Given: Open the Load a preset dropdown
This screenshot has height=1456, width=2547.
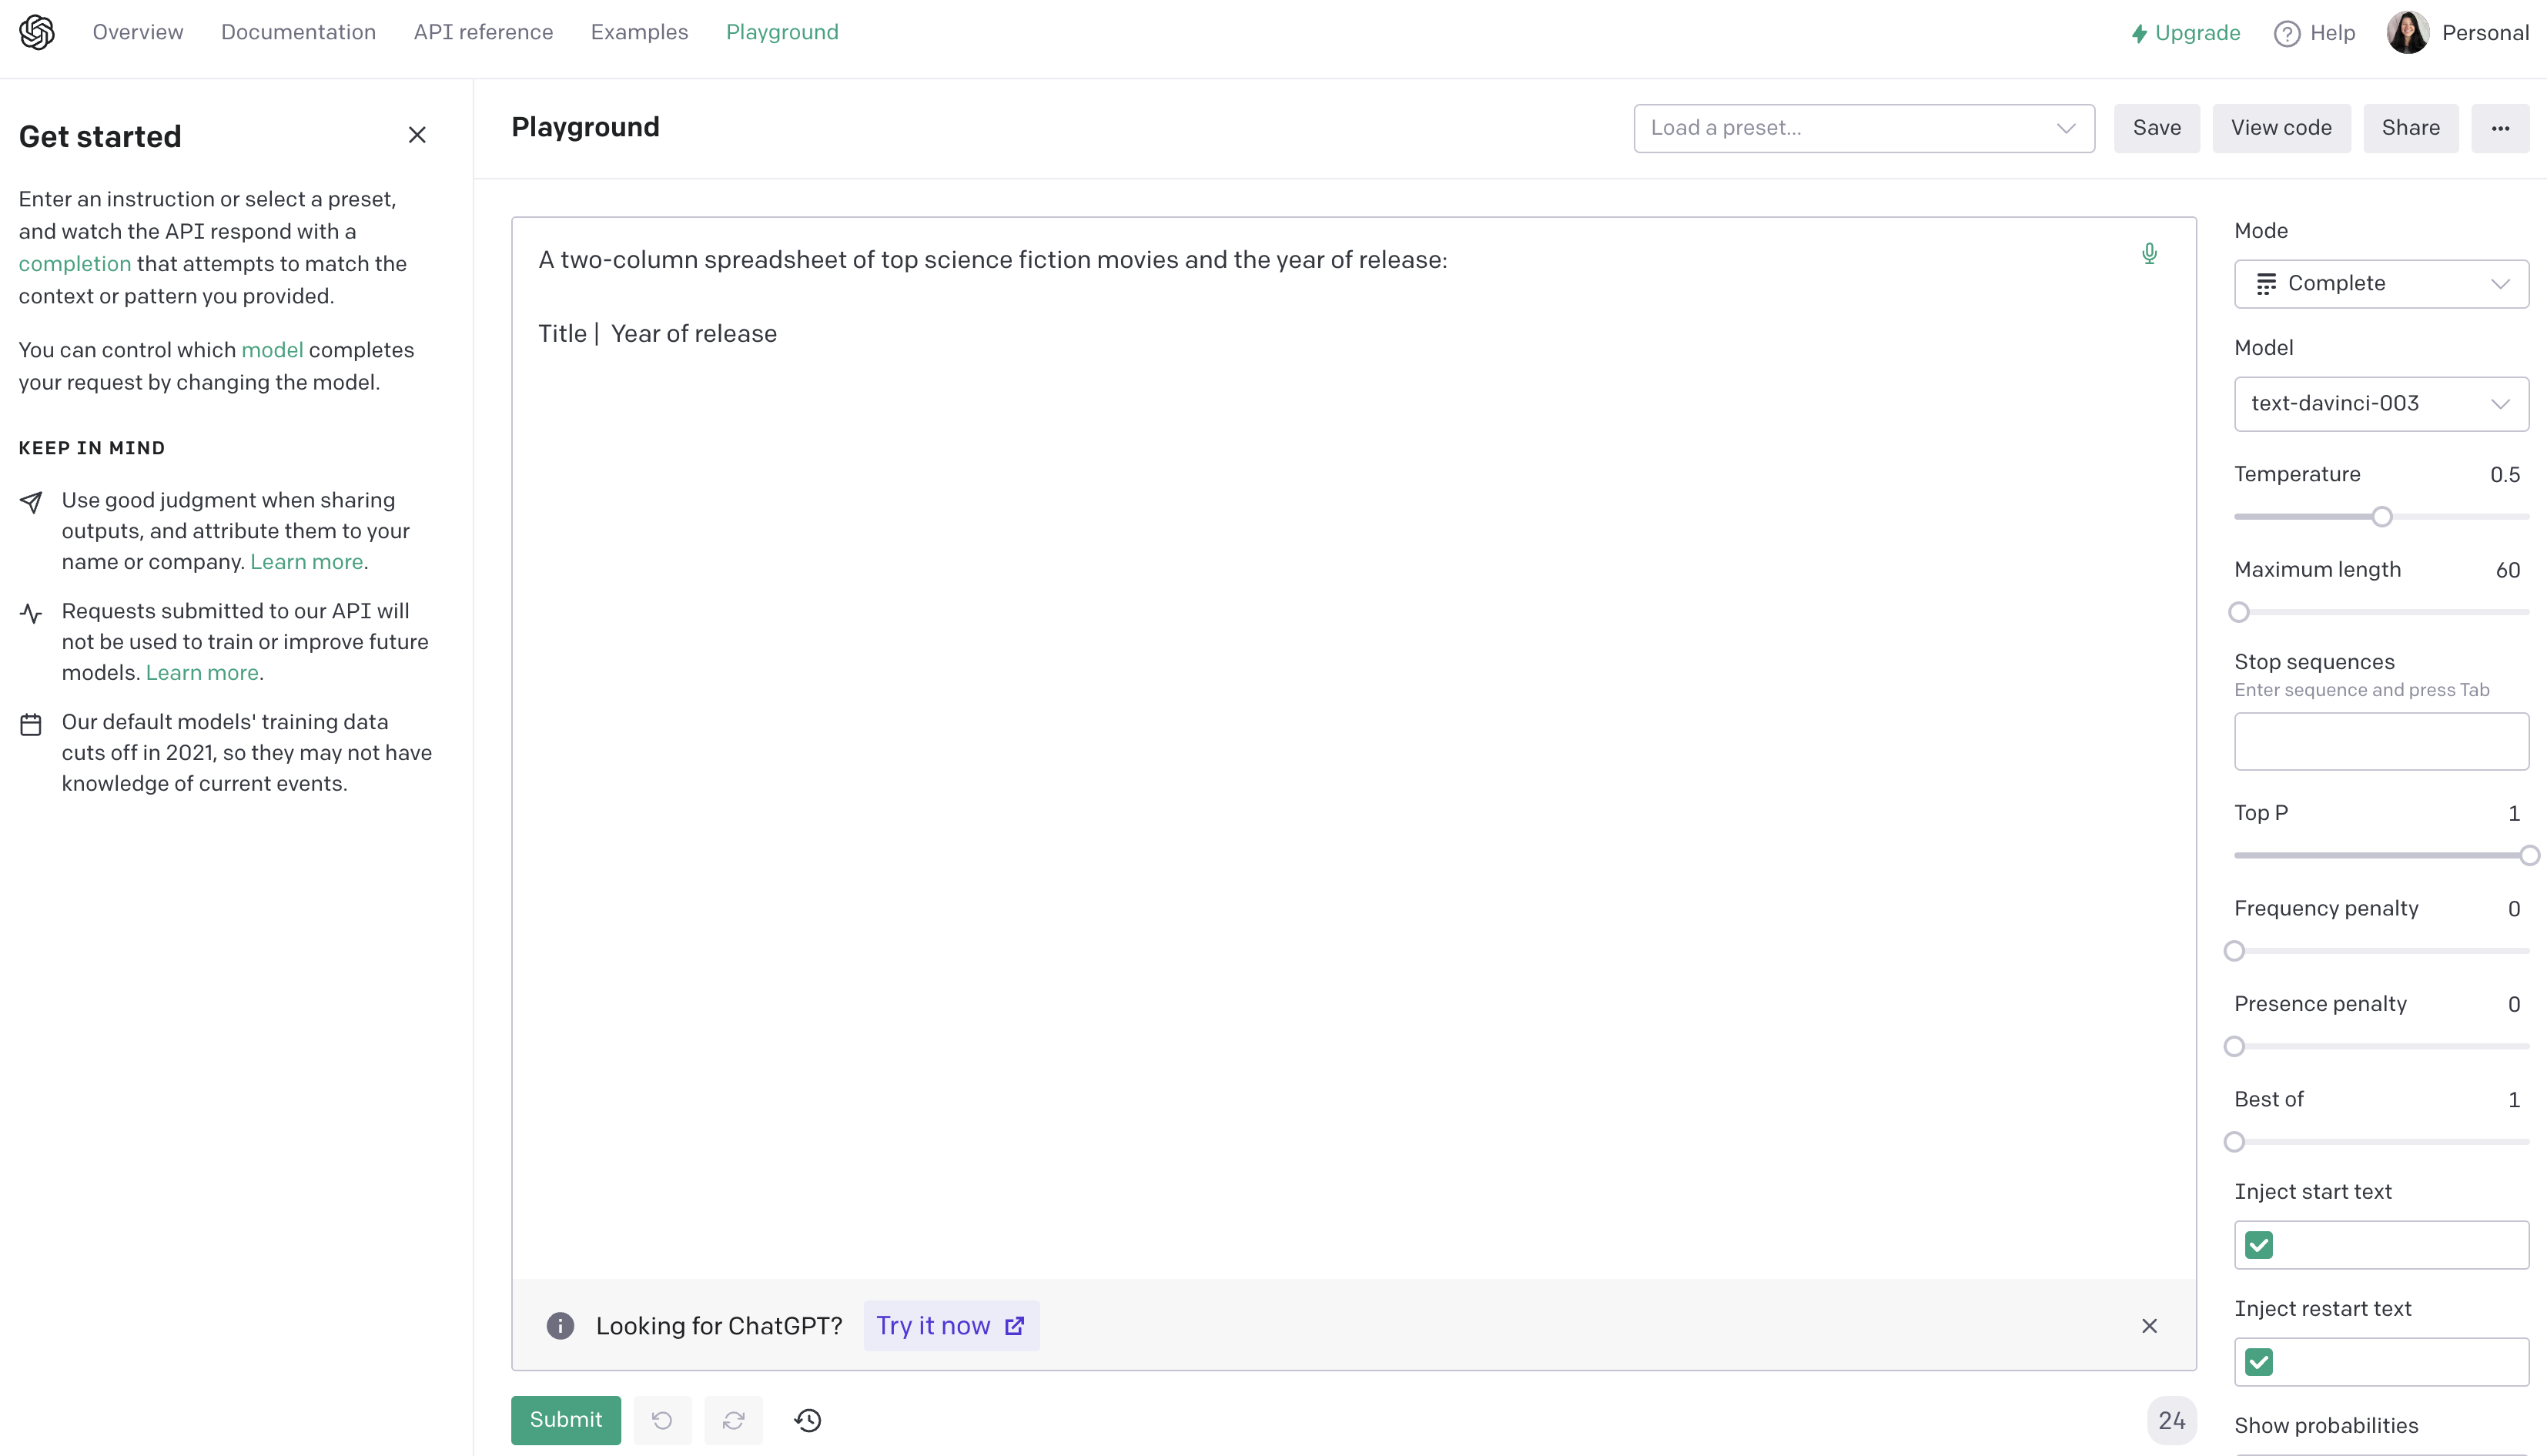Looking at the screenshot, I should 1863,126.
